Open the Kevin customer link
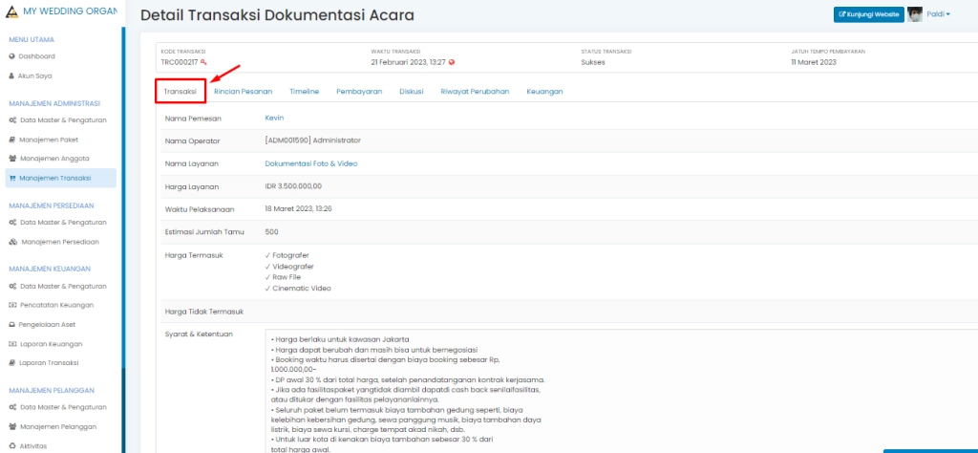This screenshot has height=453, width=978. (274, 118)
